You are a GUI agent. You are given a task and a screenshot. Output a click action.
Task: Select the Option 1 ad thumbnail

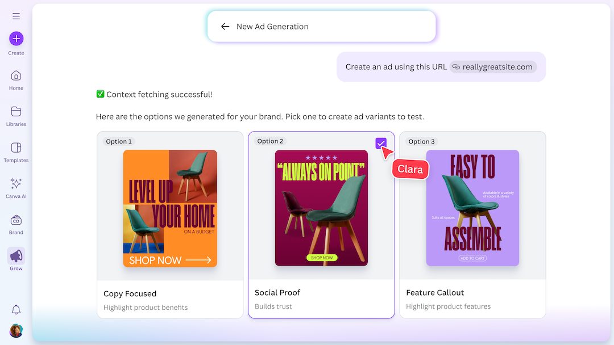[170, 208]
